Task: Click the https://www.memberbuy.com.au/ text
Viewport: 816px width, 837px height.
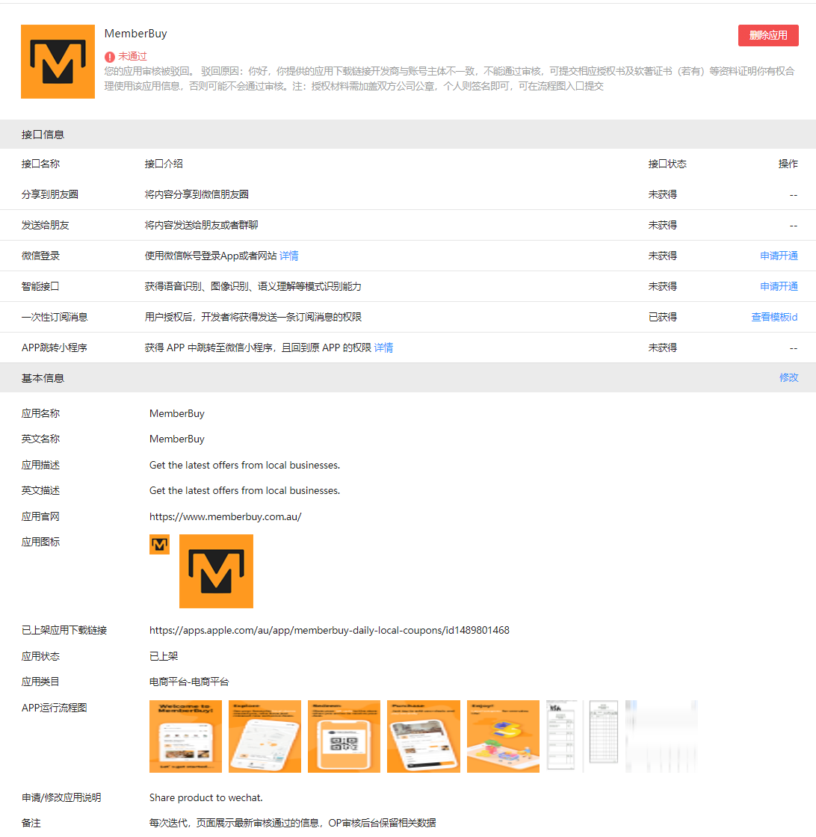Action: [x=225, y=516]
